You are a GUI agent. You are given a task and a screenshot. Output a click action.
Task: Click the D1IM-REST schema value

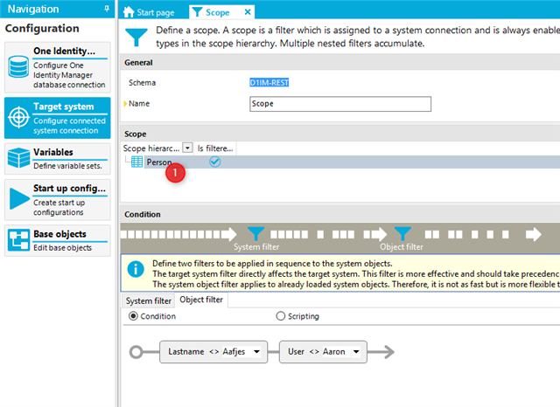pos(269,83)
